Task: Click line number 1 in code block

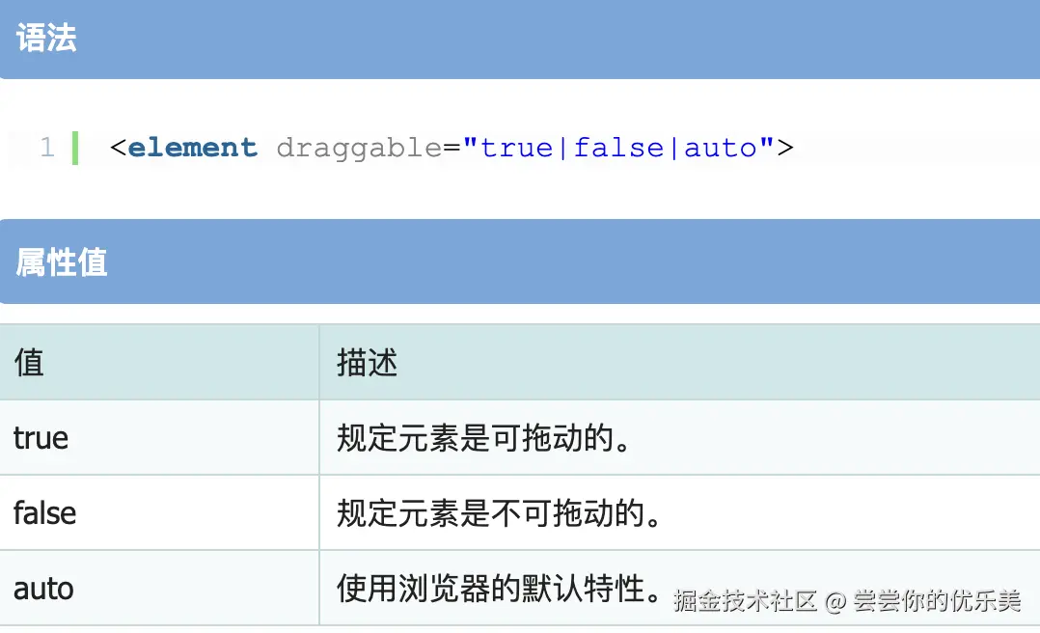Action: point(46,148)
